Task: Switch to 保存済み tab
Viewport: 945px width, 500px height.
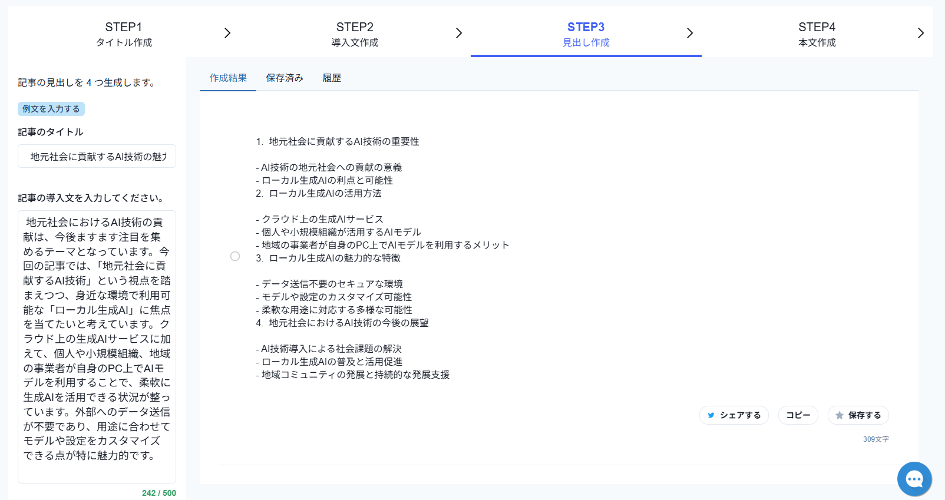Action: [285, 78]
